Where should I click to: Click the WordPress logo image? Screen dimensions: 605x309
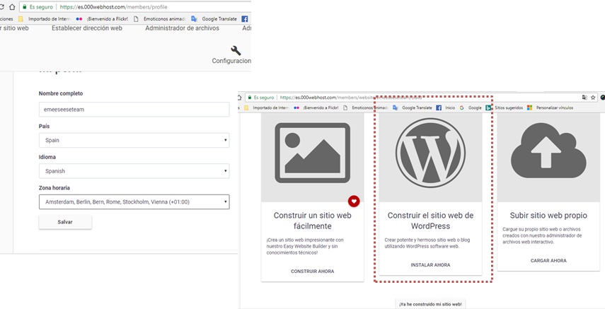(x=431, y=153)
